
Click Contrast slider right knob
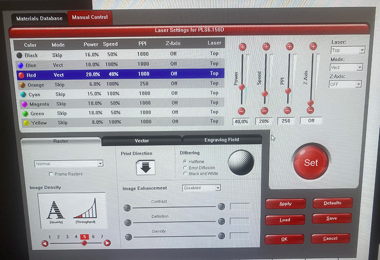pyautogui.click(x=221, y=206)
